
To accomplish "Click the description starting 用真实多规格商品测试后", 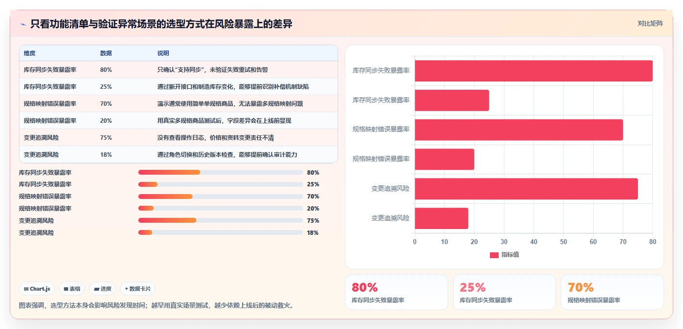I will [x=224, y=121].
